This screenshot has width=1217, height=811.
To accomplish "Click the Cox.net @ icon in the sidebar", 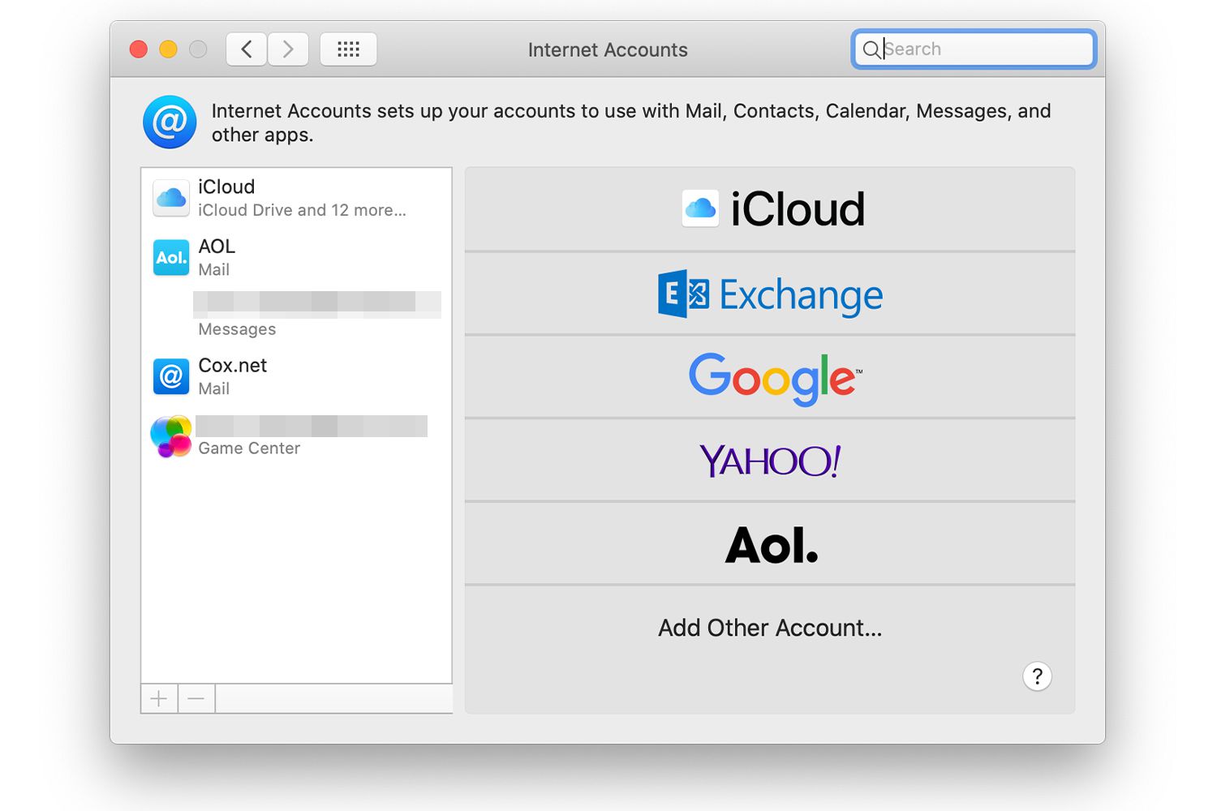I will click(x=171, y=376).
